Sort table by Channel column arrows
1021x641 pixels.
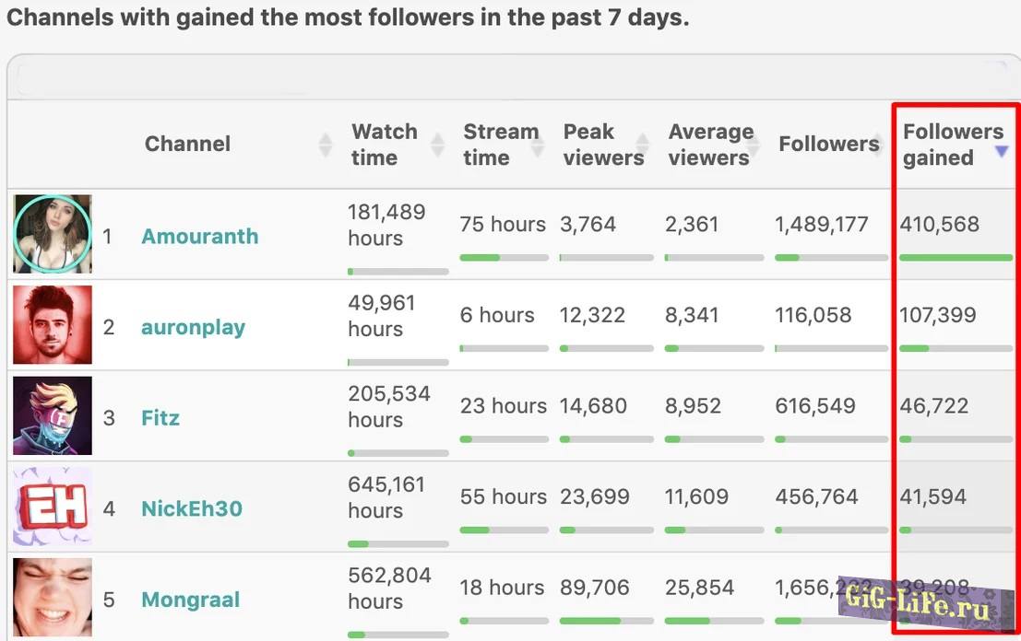(x=325, y=145)
